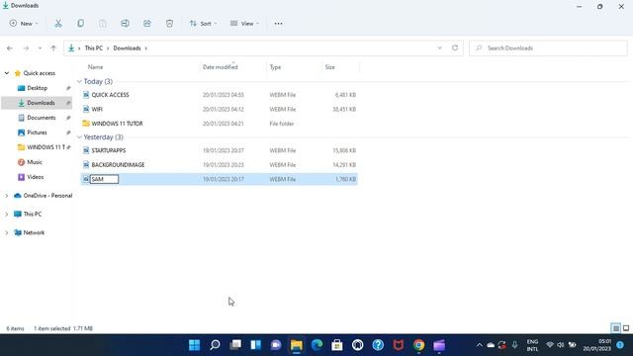Expand OneDrive - Personal tree node

coord(7,196)
